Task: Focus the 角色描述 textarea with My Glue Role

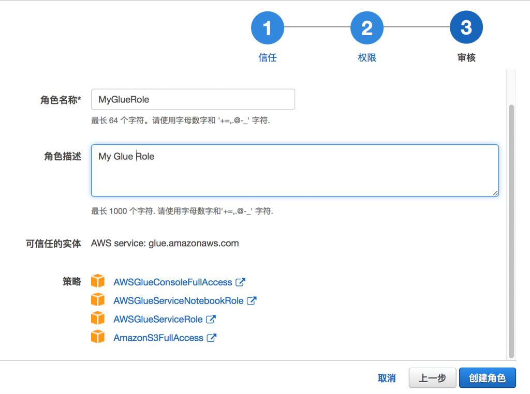Action: (x=295, y=171)
